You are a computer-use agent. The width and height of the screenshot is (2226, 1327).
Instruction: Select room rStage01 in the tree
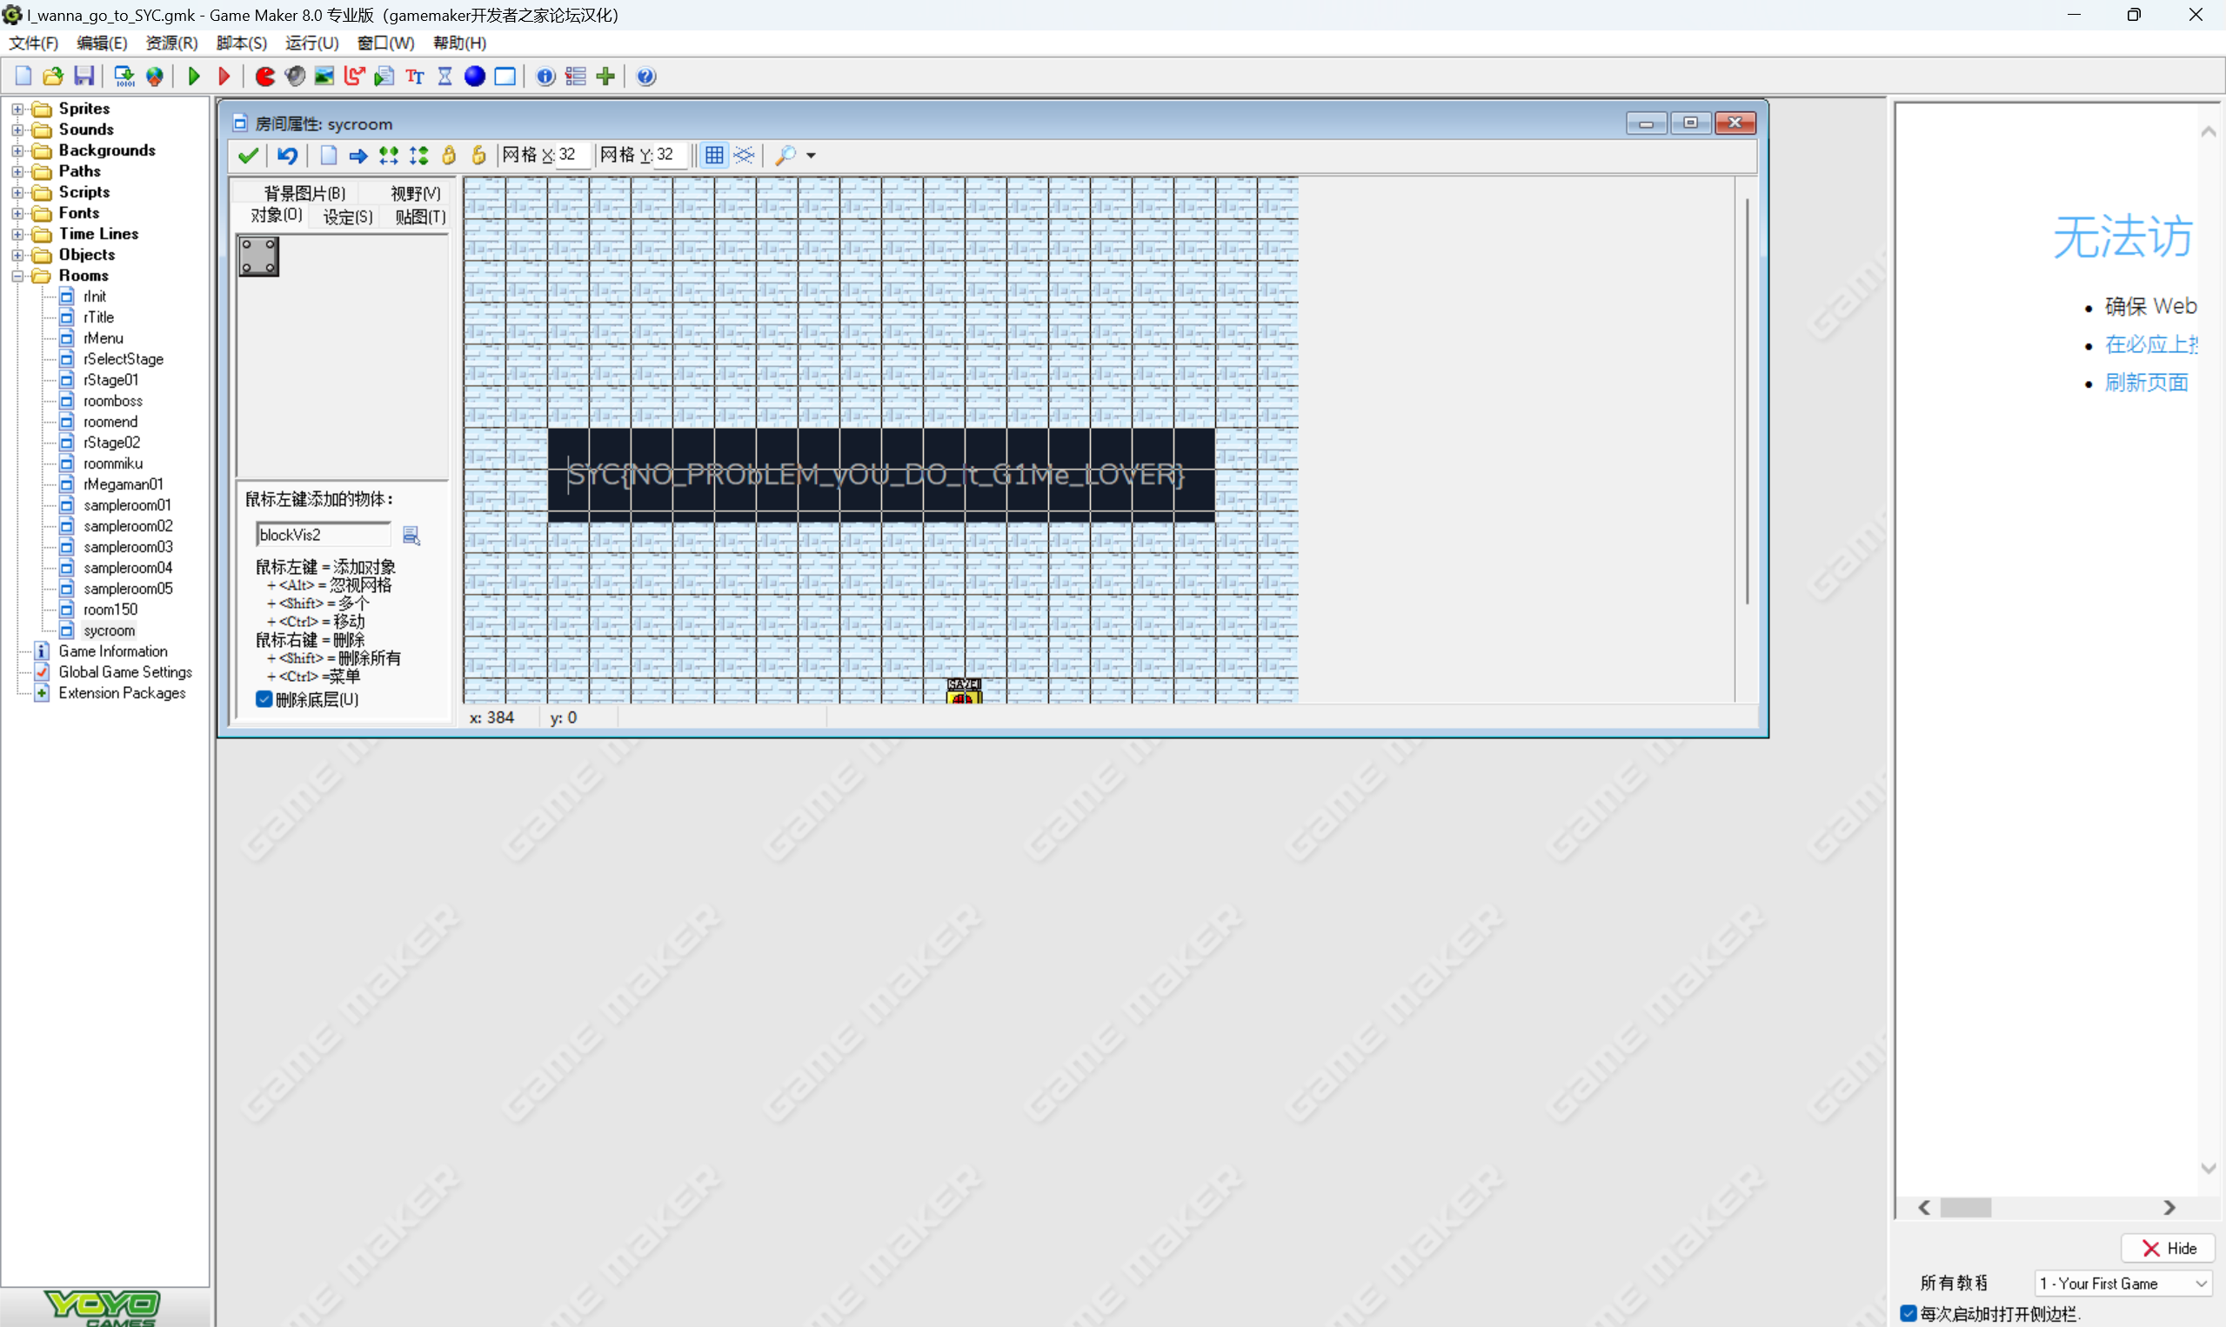[x=110, y=380]
